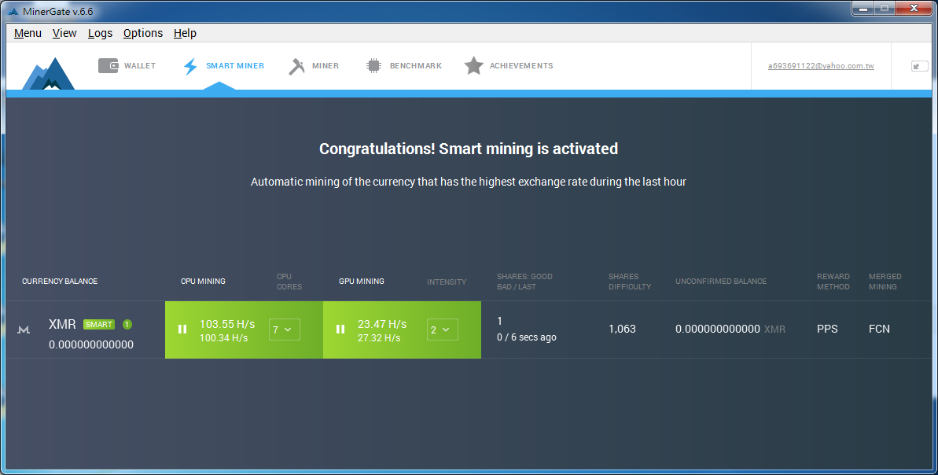The image size is (938, 475).
Task: Click the Achievements star icon
Action: tap(473, 66)
